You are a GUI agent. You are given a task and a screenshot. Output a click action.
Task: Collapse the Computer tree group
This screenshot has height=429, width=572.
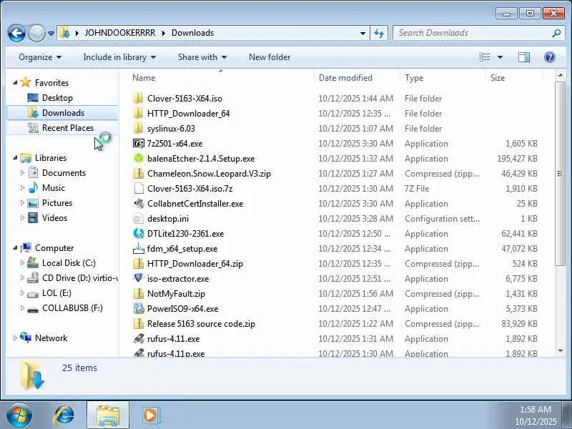click(15, 248)
